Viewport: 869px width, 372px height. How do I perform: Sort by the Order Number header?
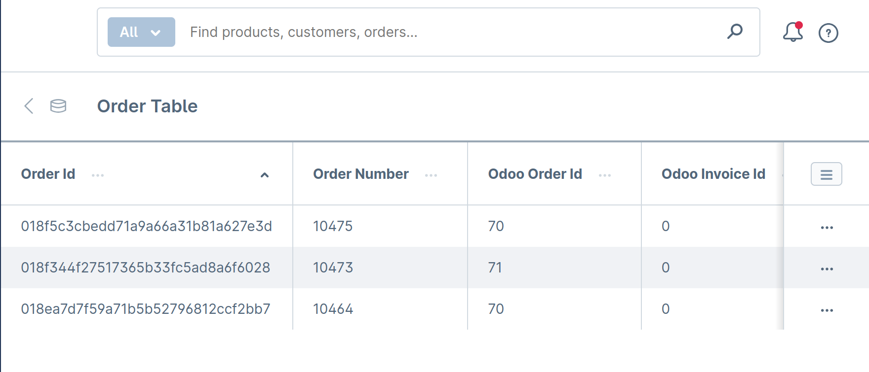360,174
